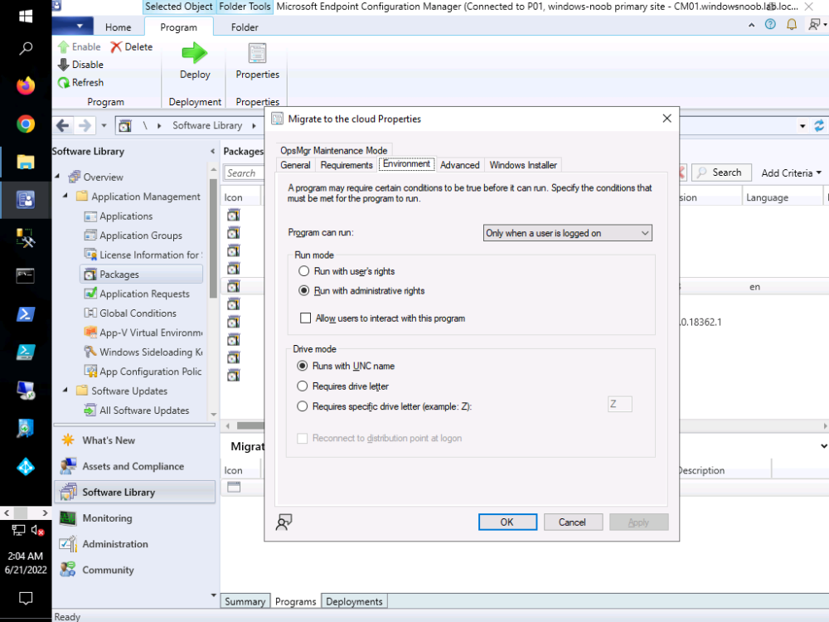This screenshot has height=622, width=829.
Task: Click the navigation Back arrow
Action: tap(63, 125)
